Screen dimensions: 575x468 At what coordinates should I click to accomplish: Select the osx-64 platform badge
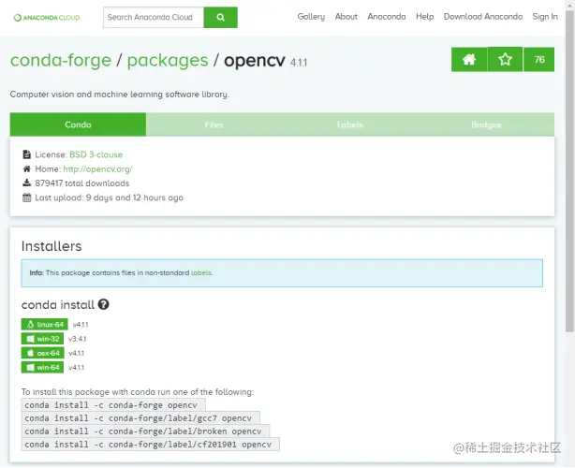[x=42, y=353]
